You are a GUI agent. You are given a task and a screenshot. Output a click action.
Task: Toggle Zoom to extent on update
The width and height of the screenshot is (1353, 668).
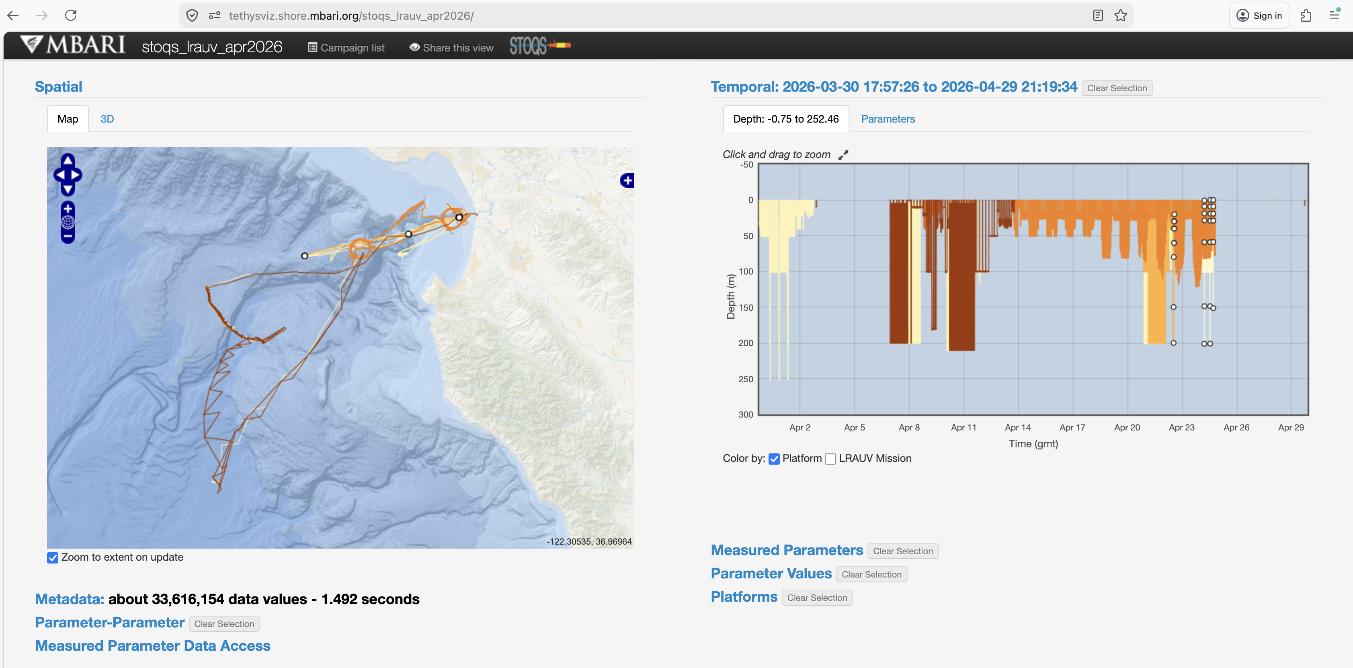point(53,558)
